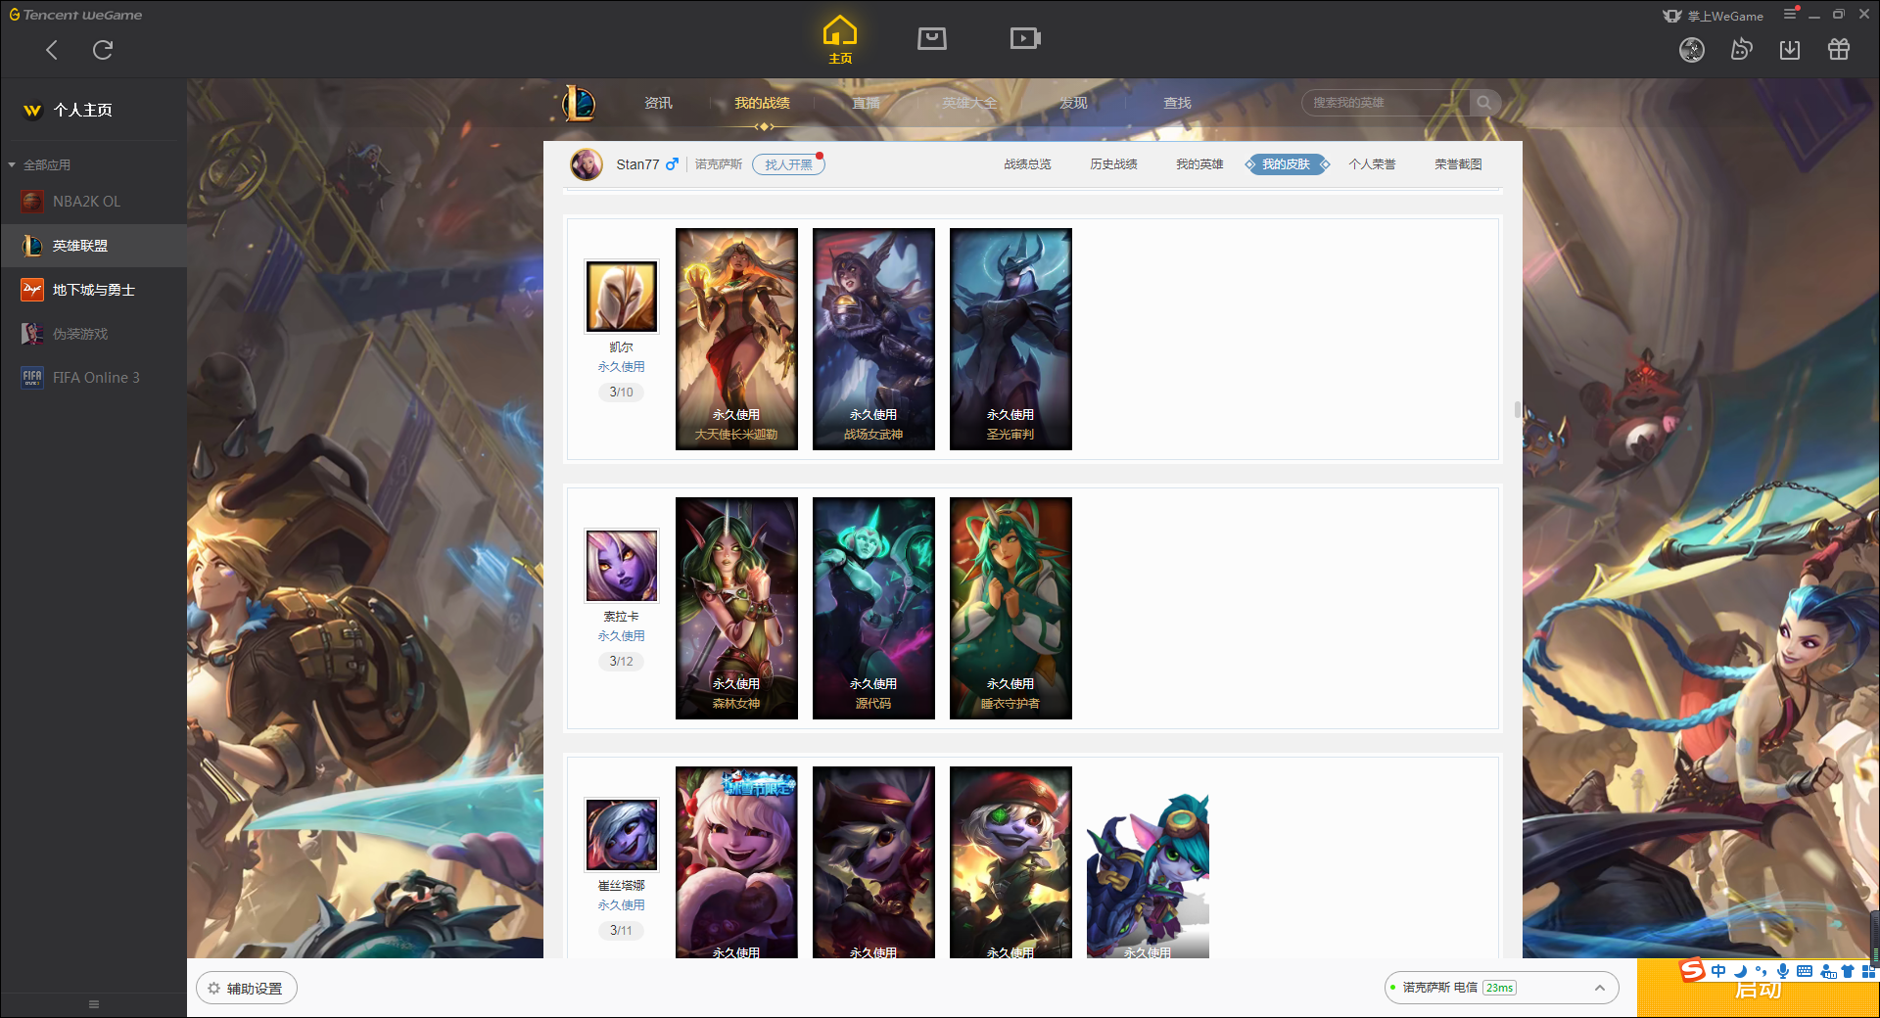Select 英雄联盟 in the sidebar
The image size is (1880, 1018).
point(93,246)
